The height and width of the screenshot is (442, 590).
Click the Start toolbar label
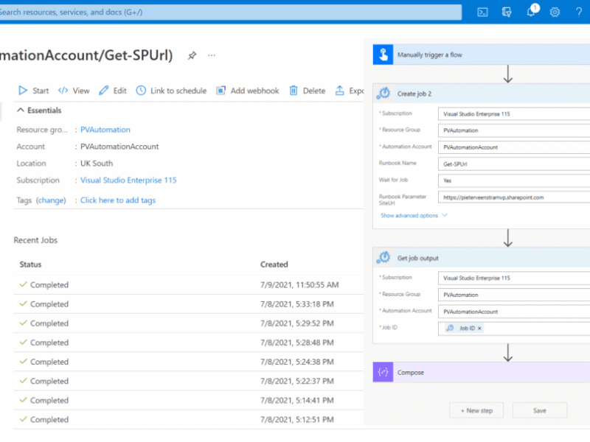coord(41,91)
